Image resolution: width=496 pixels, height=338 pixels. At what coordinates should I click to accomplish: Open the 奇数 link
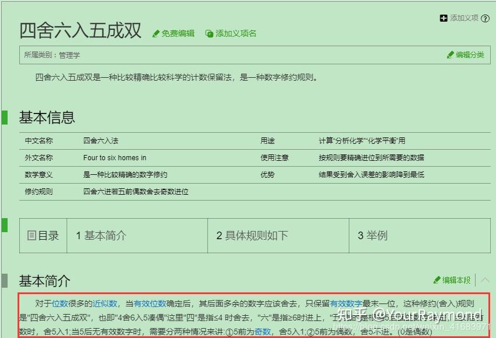[262, 332]
